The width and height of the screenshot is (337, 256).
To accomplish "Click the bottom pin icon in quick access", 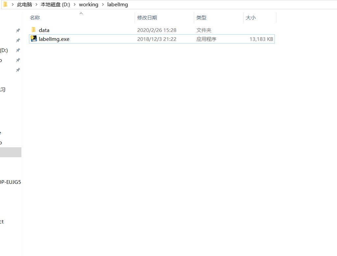I will click(18, 70).
